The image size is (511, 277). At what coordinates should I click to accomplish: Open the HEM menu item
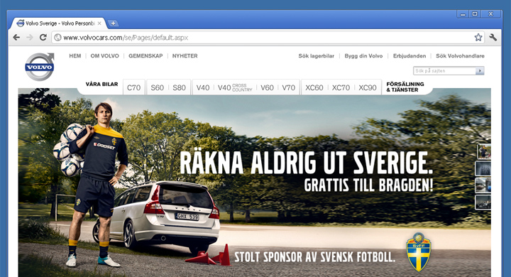75,56
